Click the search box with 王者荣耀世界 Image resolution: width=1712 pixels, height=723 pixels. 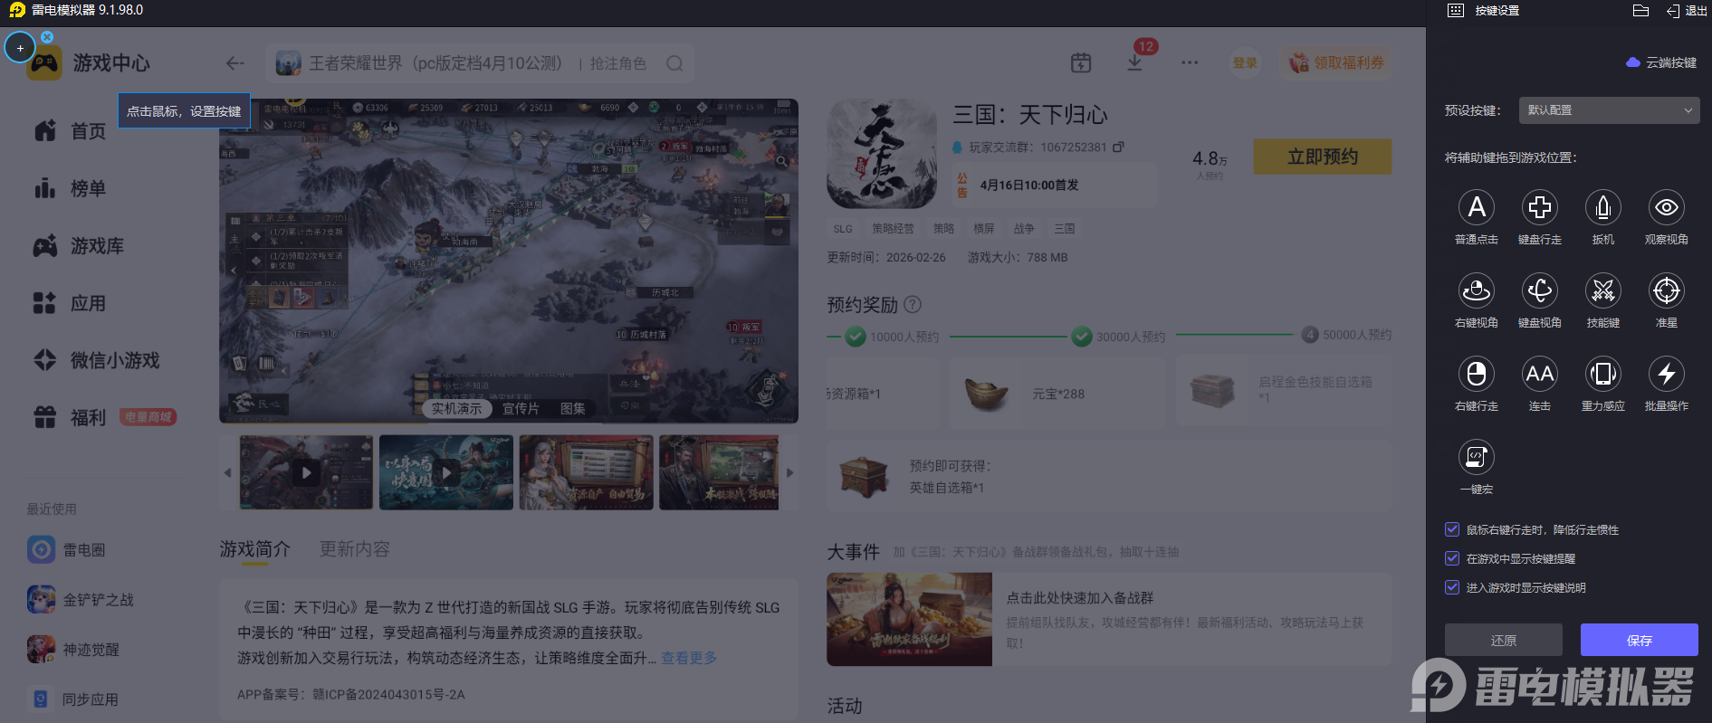(x=480, y=63)
